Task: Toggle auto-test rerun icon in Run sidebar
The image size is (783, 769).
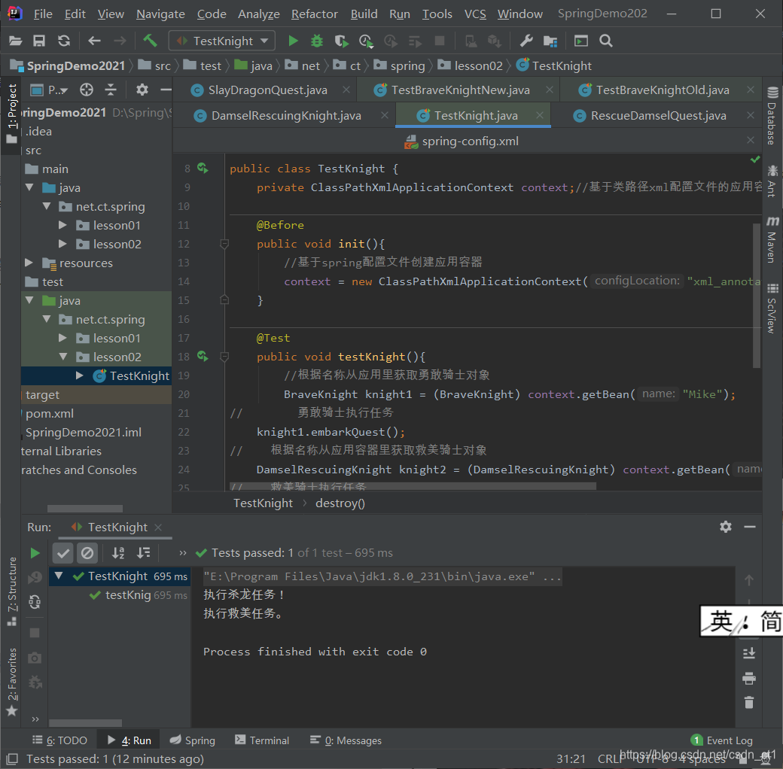Action: point(35,602)
